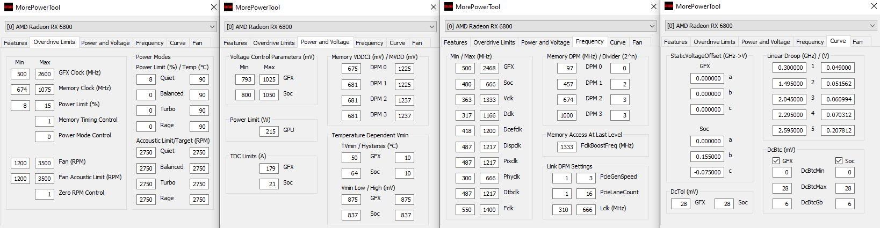
Task: Select the GFX voltage max field 1025
Action: pos(269,79)
